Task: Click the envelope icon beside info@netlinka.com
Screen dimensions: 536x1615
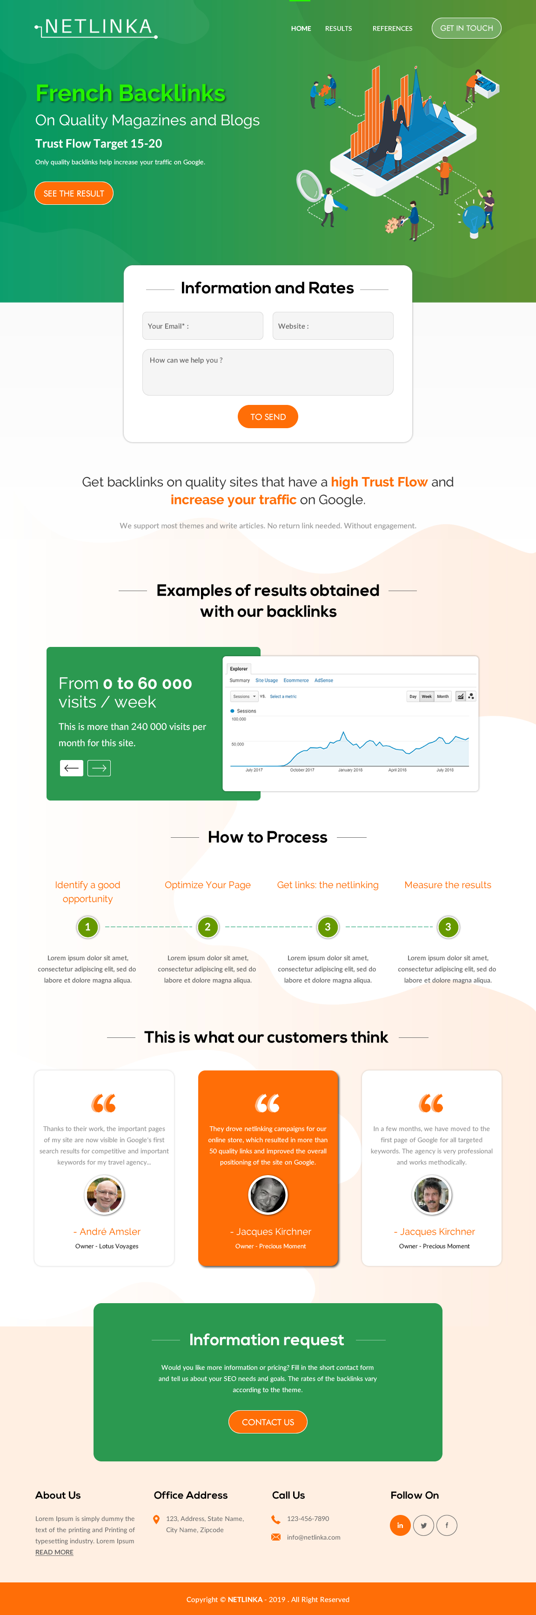Action: coord(276,1537)
